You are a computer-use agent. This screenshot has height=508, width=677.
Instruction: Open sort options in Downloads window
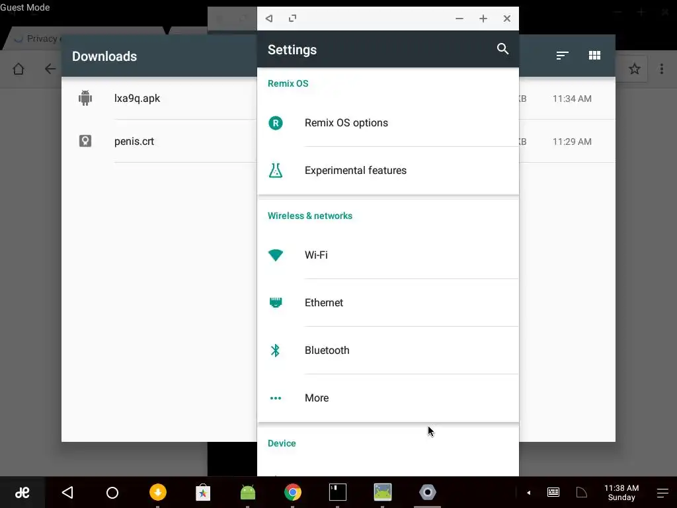tap(562, 56)
